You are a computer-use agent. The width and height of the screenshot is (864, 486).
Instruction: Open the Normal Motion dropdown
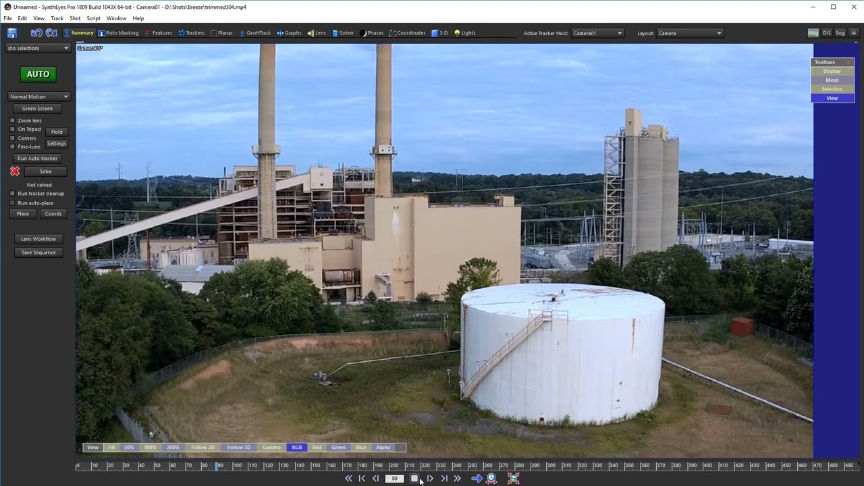point(38,97)
